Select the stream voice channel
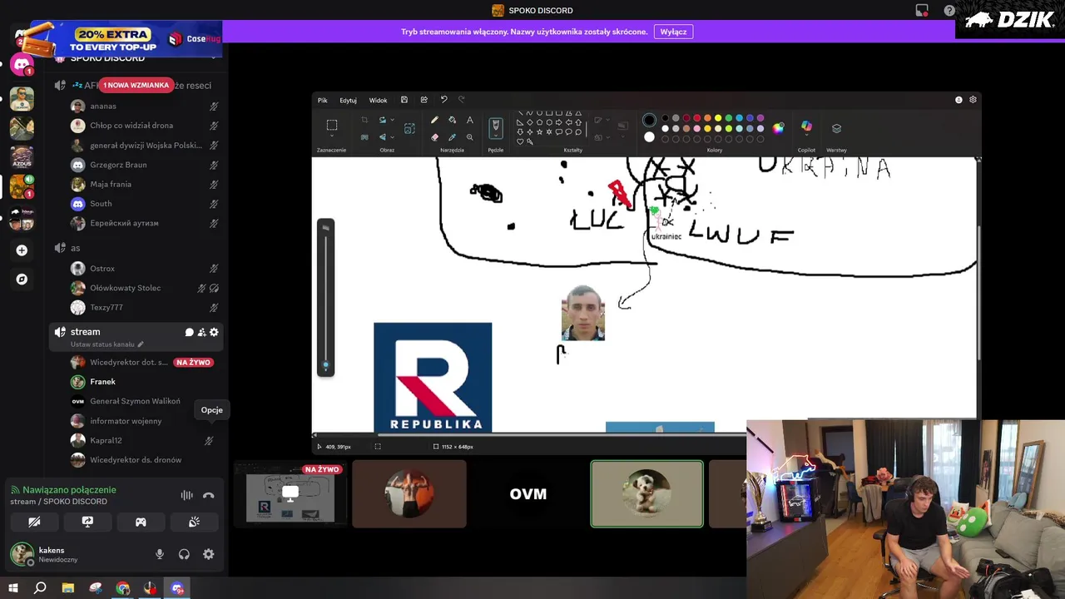 coord(136,337)
